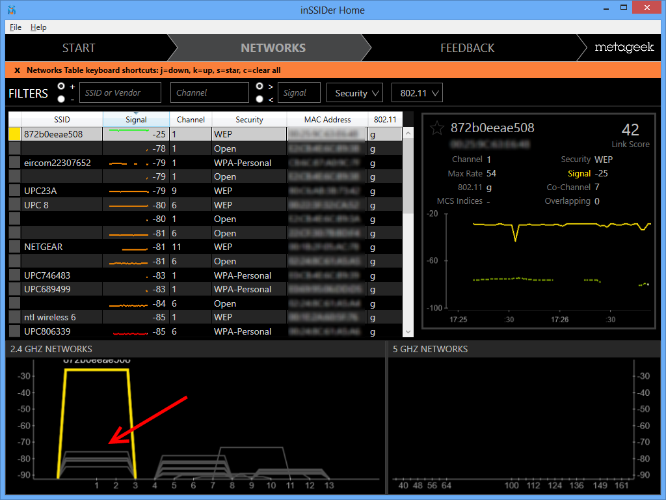This screenshot has height=500, width=666.
Task: Select the NETGEAR network row
Action: 205,247
